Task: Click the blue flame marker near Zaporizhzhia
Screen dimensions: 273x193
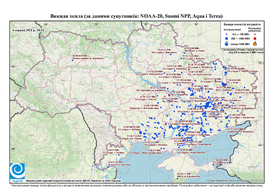Action: (180, 135)
